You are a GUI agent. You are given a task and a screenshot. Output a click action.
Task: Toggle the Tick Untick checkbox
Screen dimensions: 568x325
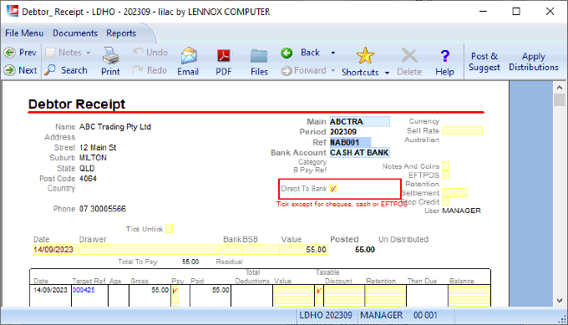pyautogui.click(x=169, y=229)
